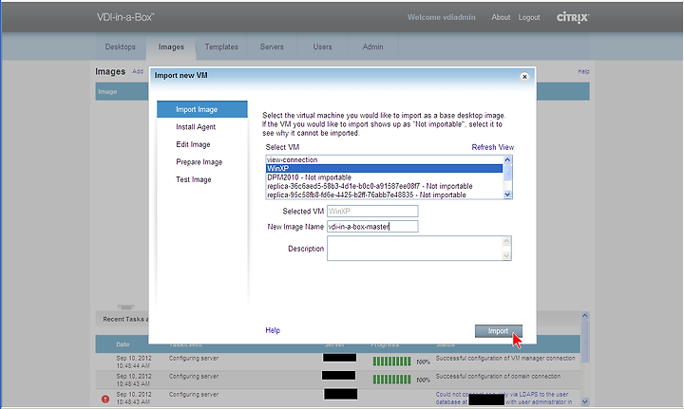This screenshot has height=409, width=684.
Task: Open the Help link in the dialog
Action: pos(273,330)
